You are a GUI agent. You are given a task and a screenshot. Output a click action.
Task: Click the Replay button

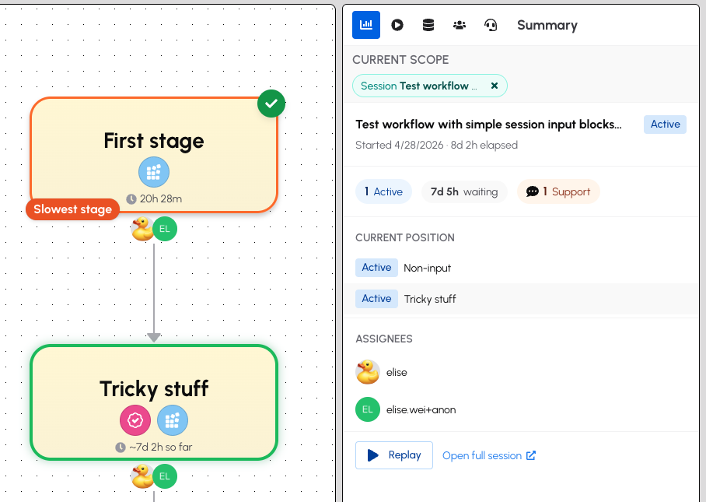pos(394,455)
